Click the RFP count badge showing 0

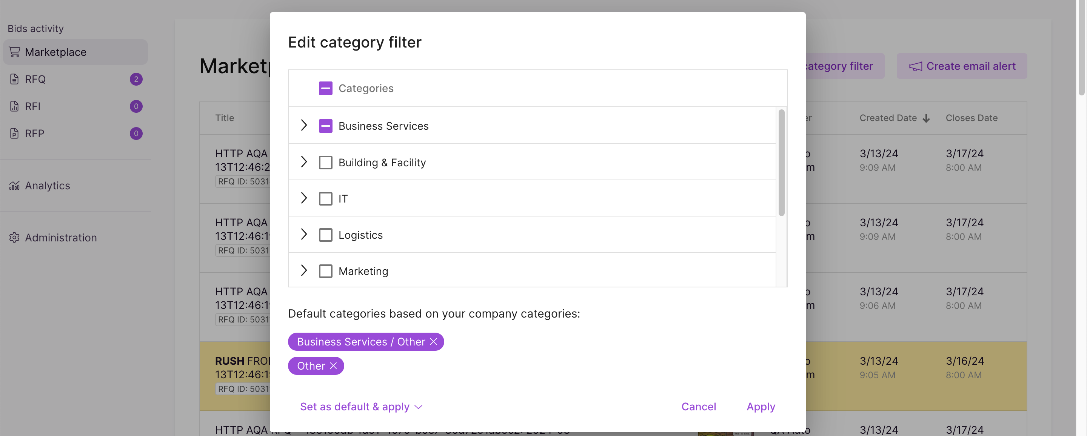136,133
